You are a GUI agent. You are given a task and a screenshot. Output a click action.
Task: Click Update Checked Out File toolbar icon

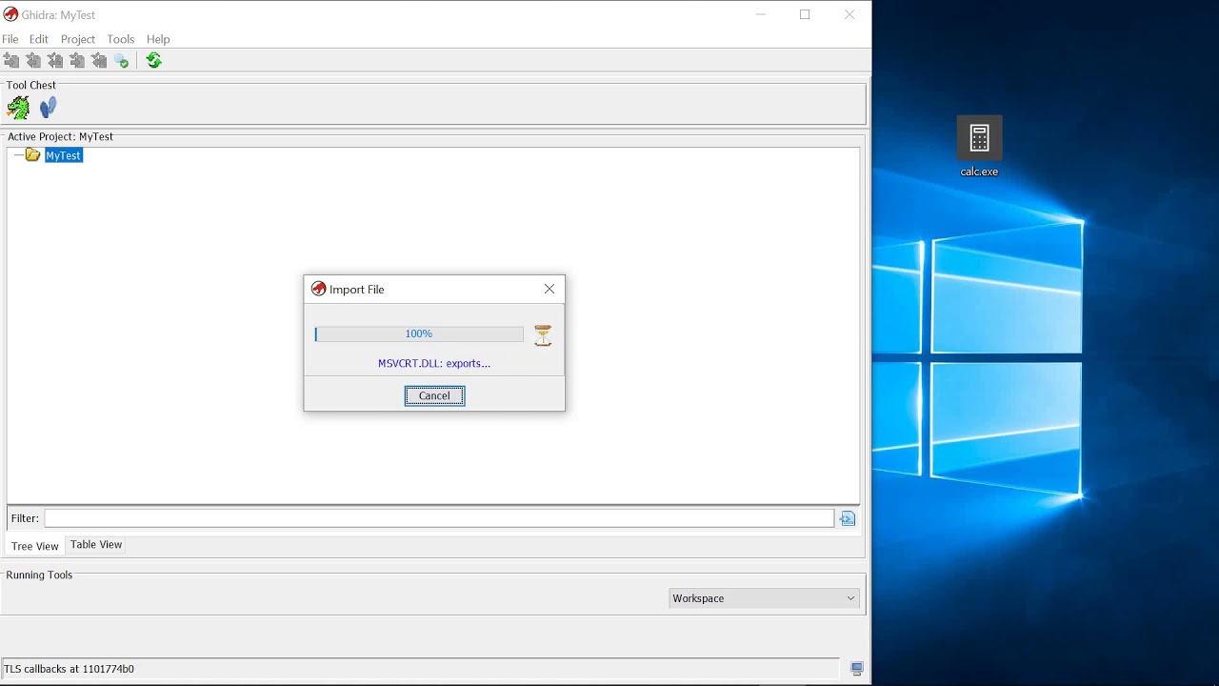(x=55, y=61)
